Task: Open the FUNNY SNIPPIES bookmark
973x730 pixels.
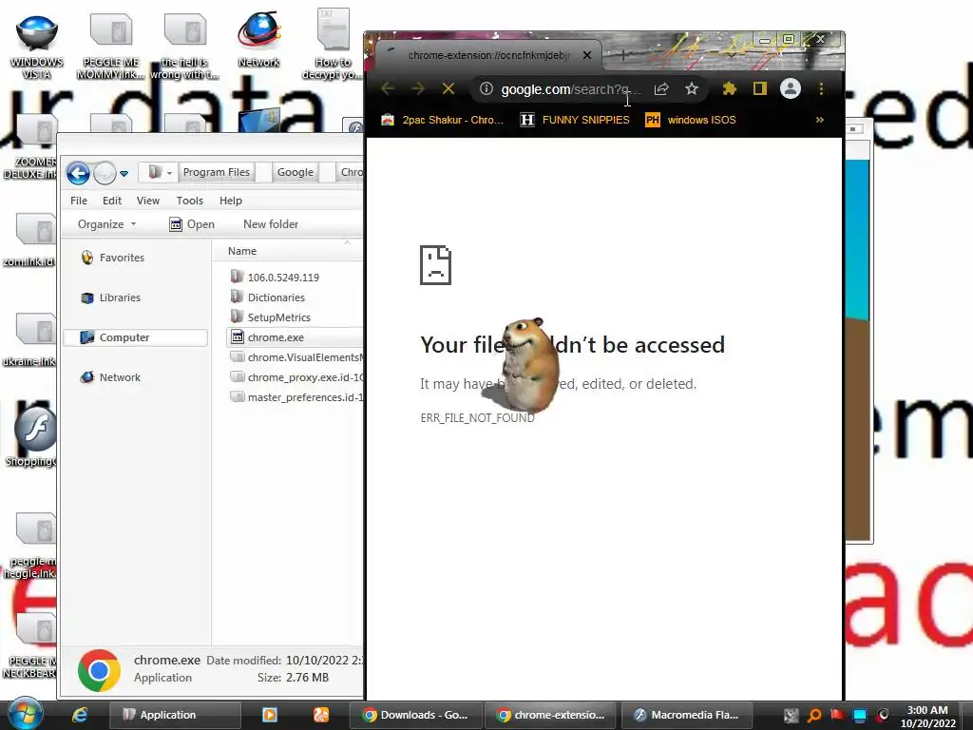Action: 575,120
